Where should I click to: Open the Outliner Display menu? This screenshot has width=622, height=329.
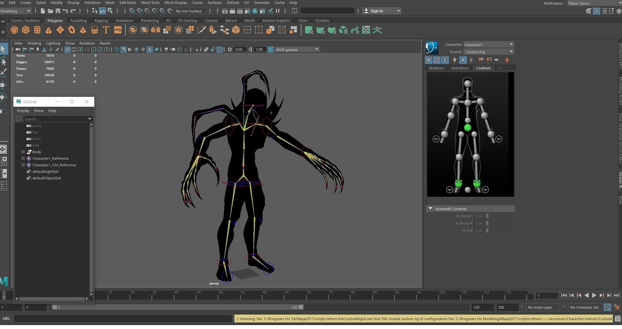23,111
